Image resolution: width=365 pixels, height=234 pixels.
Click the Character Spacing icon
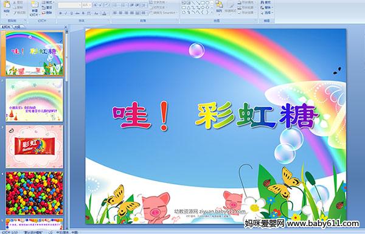click(89, 13)
